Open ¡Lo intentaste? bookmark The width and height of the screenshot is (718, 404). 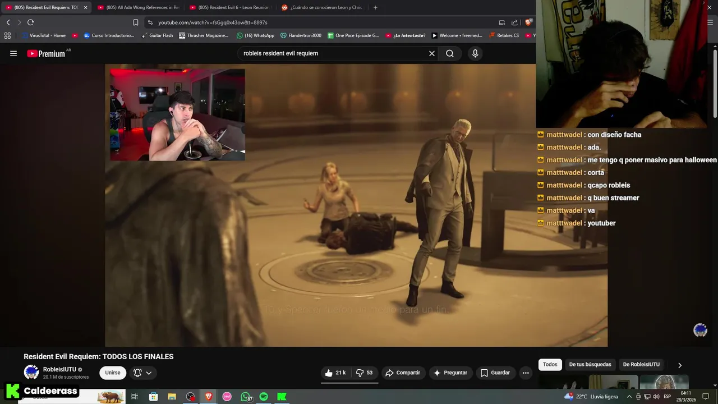405,35
